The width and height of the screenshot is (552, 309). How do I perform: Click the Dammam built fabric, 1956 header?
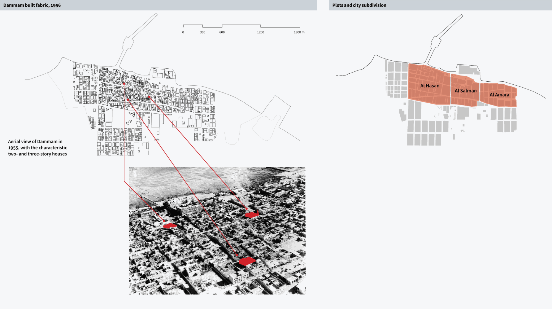point(32,5)
